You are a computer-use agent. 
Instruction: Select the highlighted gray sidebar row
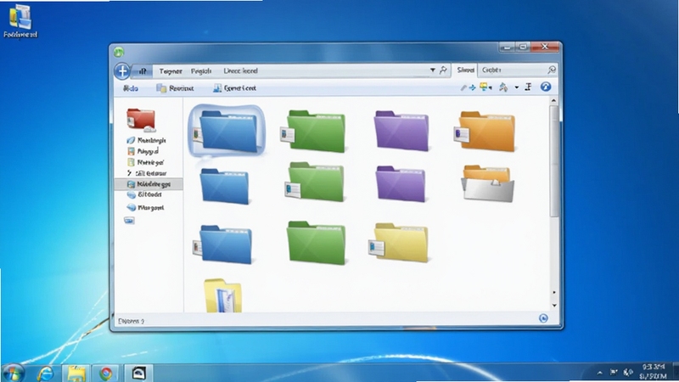coord(149,184)
